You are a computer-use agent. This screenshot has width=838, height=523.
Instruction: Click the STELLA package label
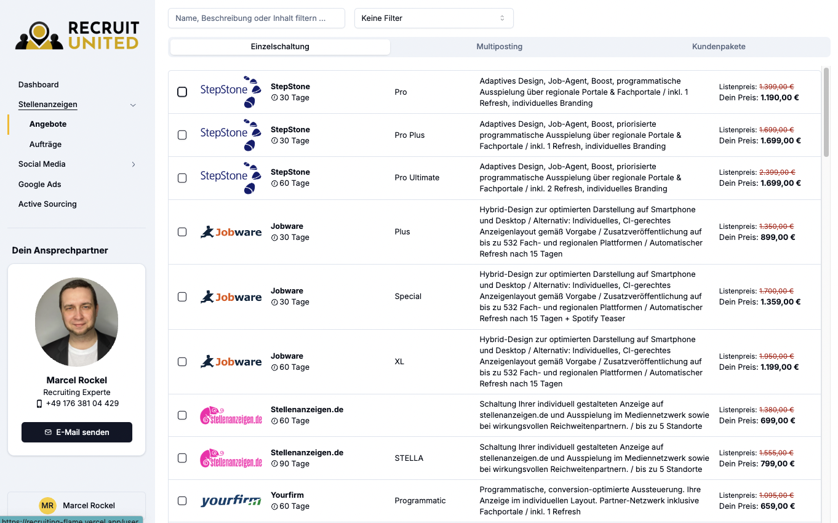click(409, 458)
